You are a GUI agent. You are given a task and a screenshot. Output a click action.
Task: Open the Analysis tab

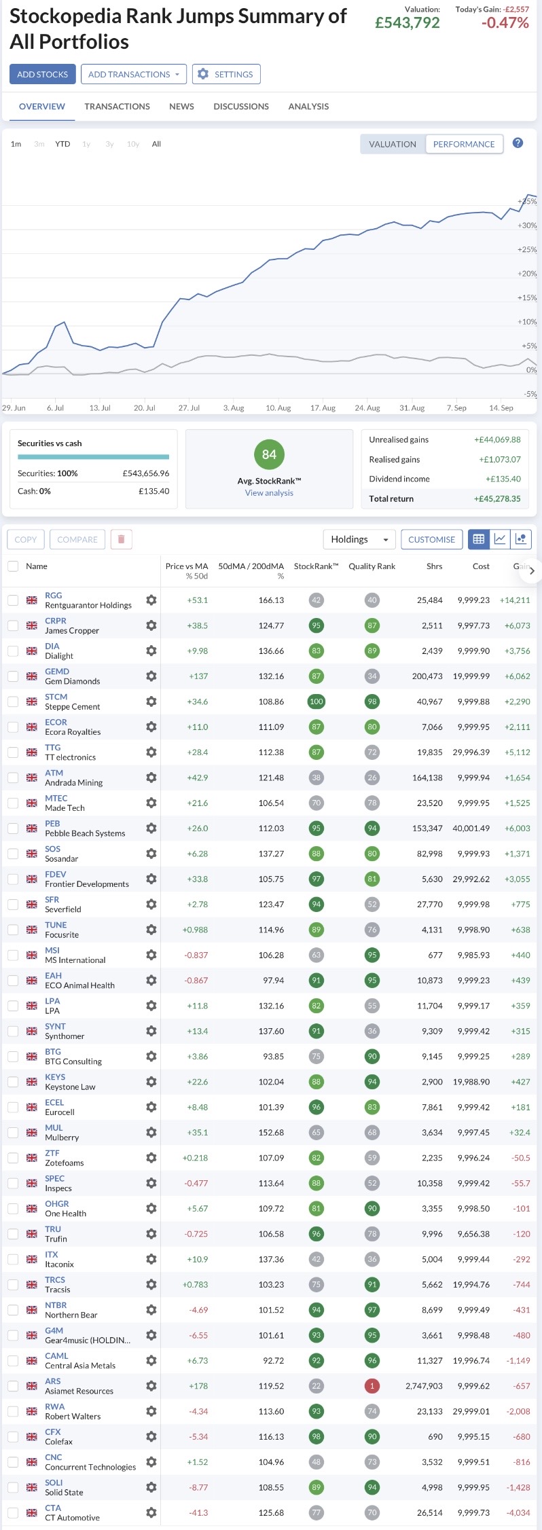pyautogui.click(x=308, y=107)
